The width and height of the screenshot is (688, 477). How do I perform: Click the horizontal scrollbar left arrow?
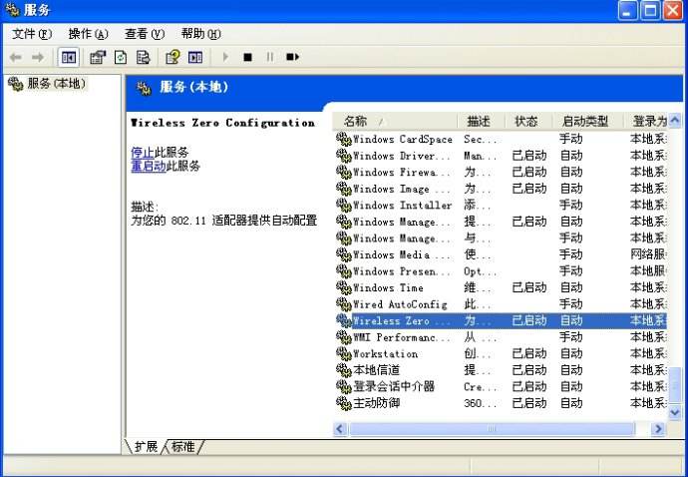point(340,429)
